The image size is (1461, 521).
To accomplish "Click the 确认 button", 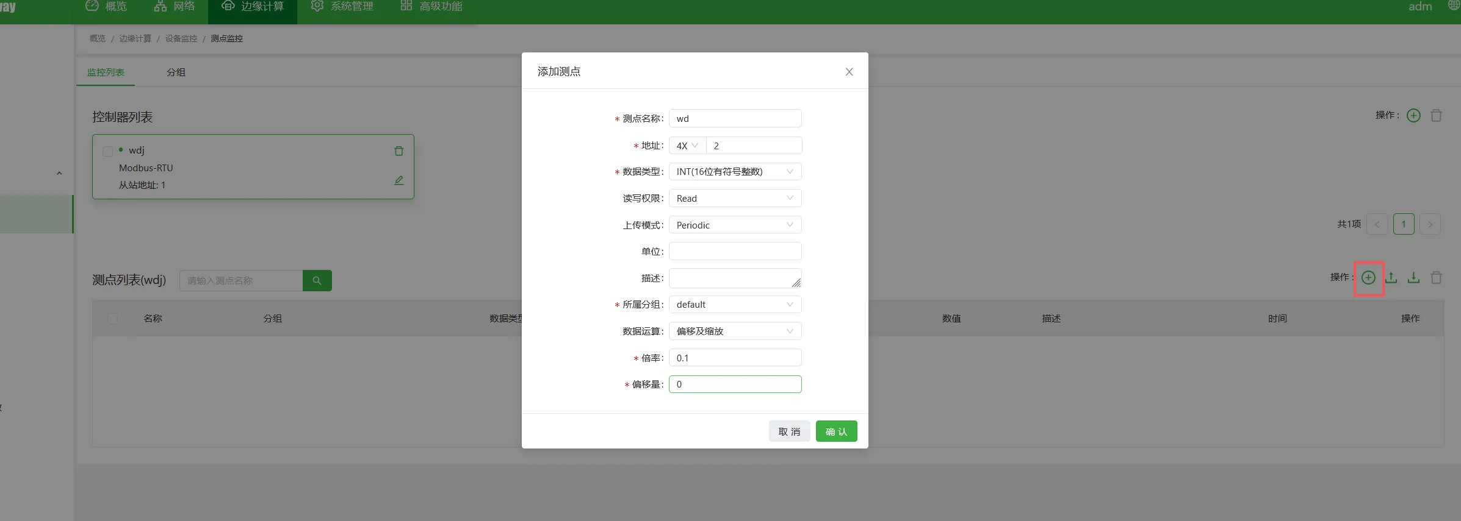I will (837, 431).
